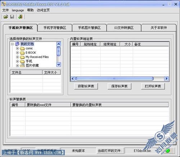Select the comic folder label
This screenshot has height=157, width=180.
click(x=29, y=49)
